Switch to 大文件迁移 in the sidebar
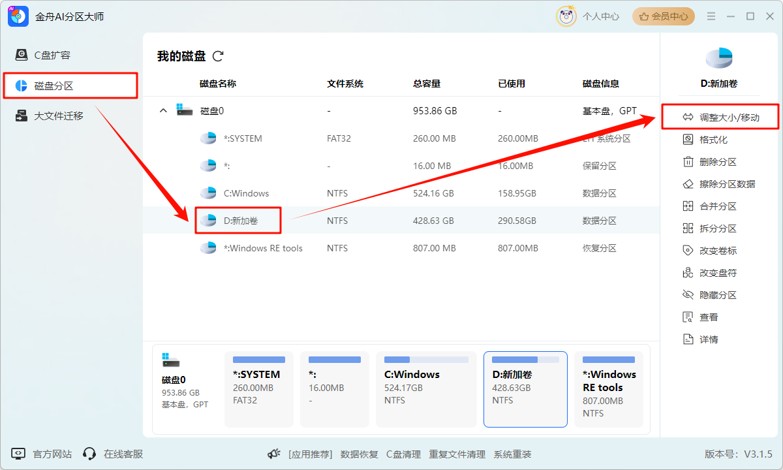This screenshot has width=783, height=470. pyautogui.click(x=59, y=116)
